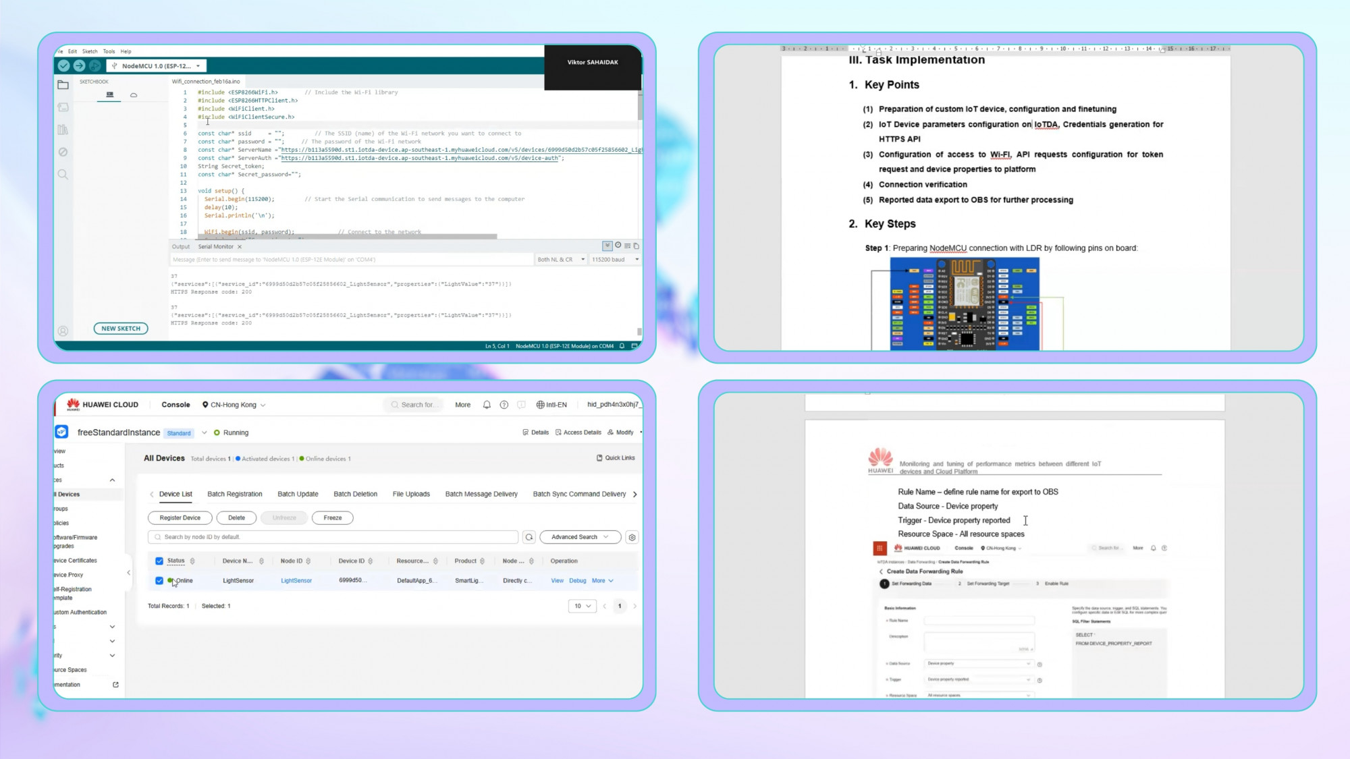The image size is (1350, 759).
Task: Click the Arduino Verify checkmark button
Action: coord(63,65)
